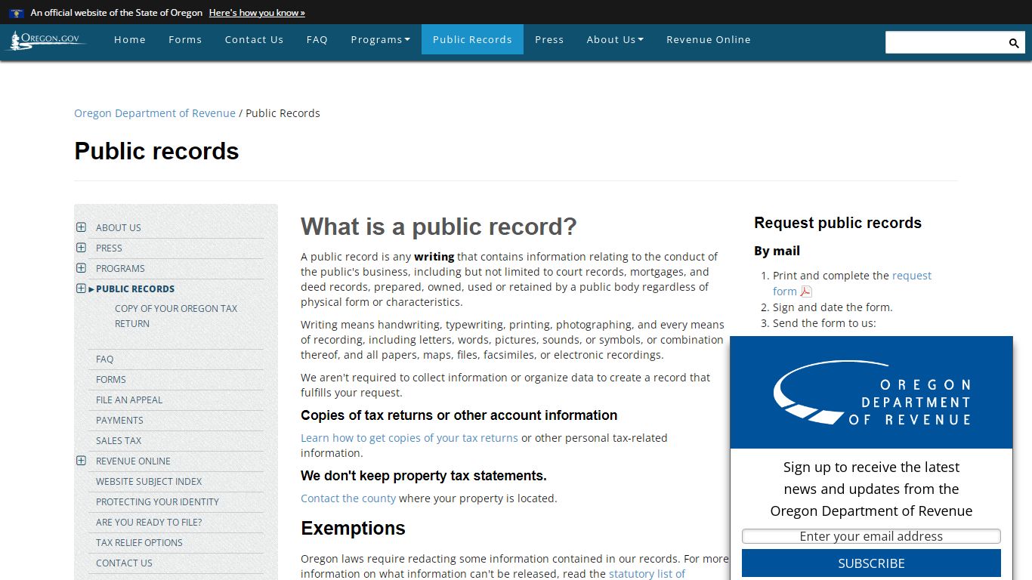Click the 'What is a public record?' heading
1032x580 pixels.
[439, 227]
